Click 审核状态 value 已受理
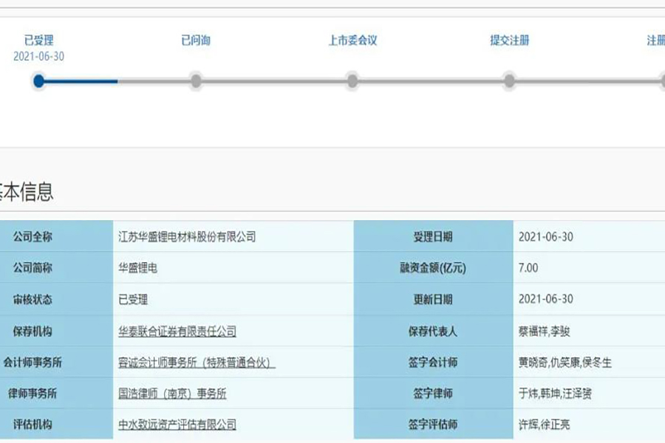The height and width of the screenshot is (443, 665). tap(133, 300)
